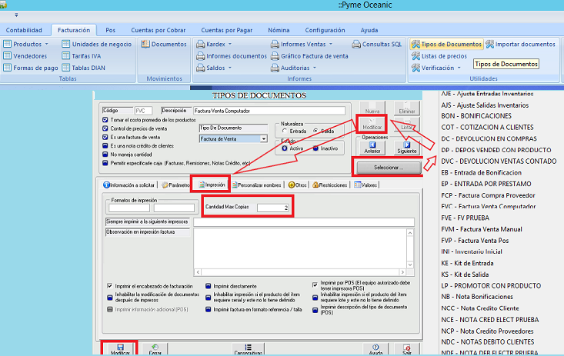Open the Productos table icon

point(7,45)
